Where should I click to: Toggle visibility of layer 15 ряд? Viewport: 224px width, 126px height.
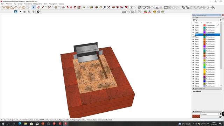(x=193, y=60)
